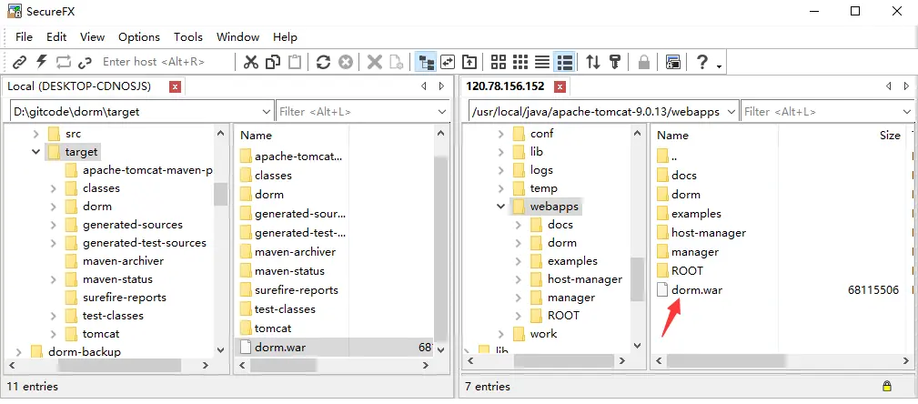Close the Local (DESKTOP-CDNOSJS) tab
The height and width of the screenshot is (404, 918).
tap(175, 87)
